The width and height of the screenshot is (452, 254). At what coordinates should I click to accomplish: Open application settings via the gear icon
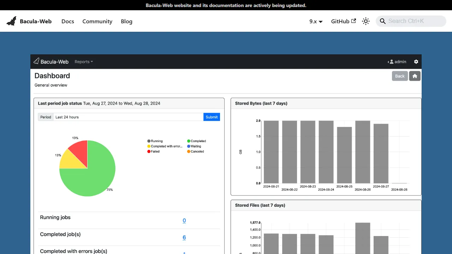click(x=416, y=62)
